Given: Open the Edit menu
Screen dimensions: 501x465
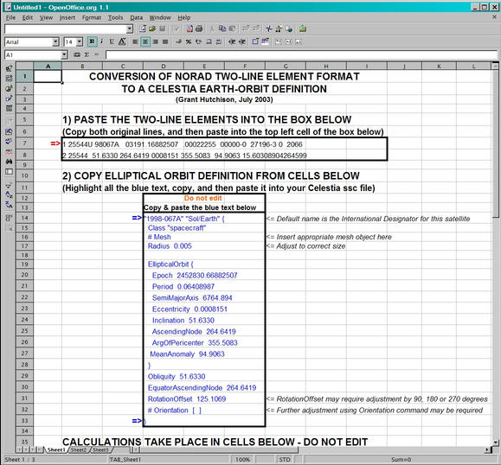Looking at the screenshot, I should (x=28, y=17).
